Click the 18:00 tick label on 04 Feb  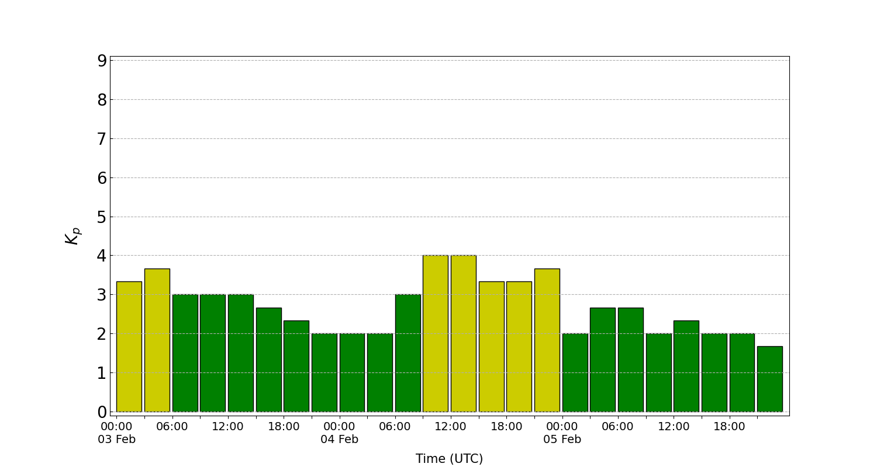pos(506,427)
